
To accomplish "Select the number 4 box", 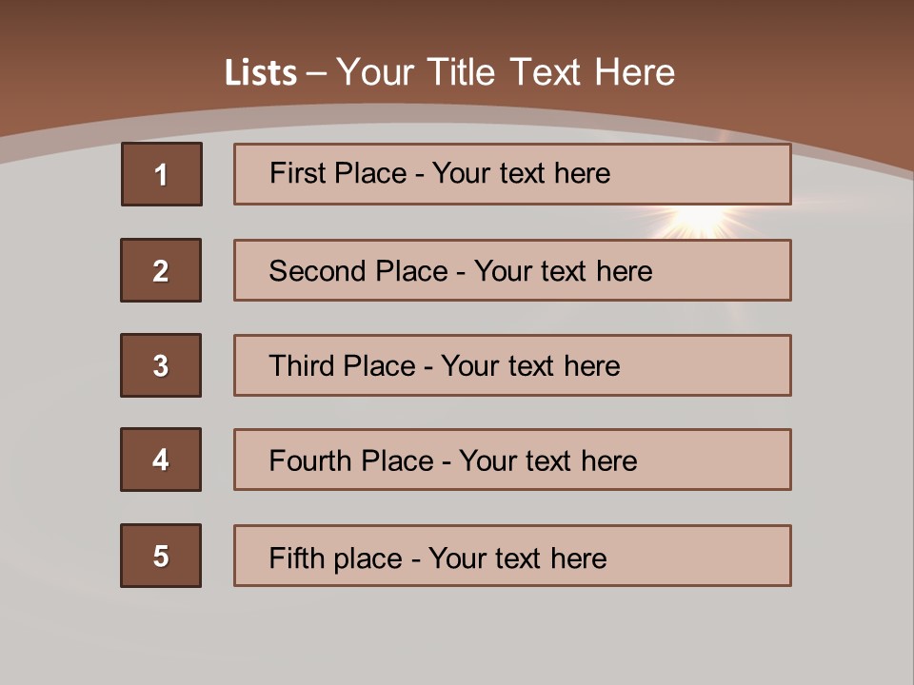I will coord(161,460).
